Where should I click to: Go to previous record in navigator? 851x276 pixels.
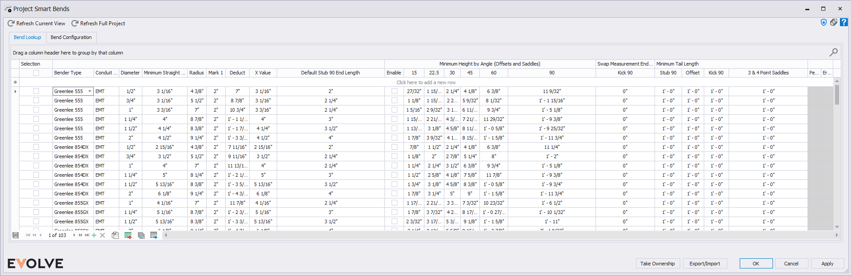[x=40, y=235]
